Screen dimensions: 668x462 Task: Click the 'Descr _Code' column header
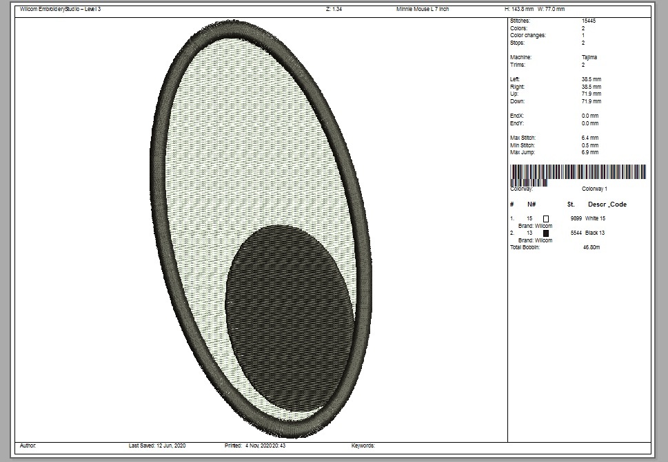tap(607, 204)
